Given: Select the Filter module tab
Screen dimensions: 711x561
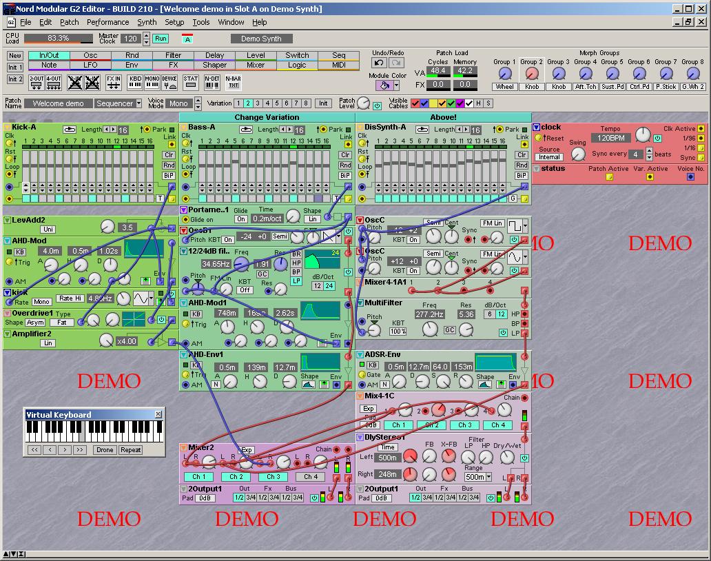Looking at the screenshot, I should (173, 55).
